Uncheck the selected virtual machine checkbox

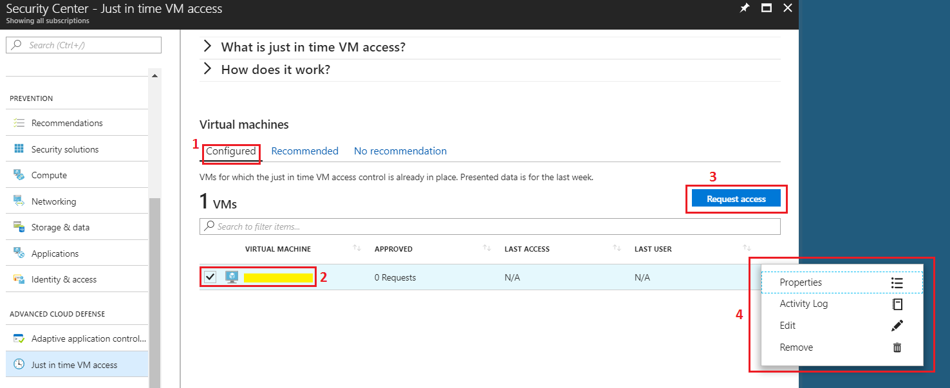[210, 277]
